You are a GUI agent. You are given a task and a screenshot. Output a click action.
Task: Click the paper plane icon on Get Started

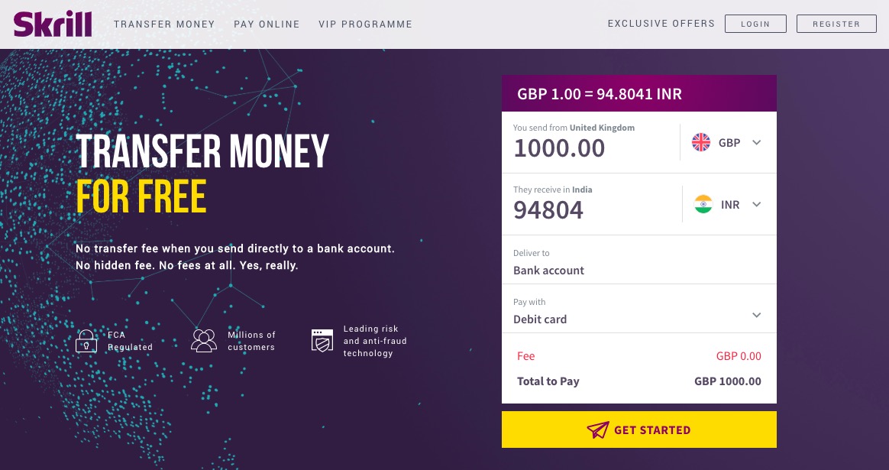point(598,430)
